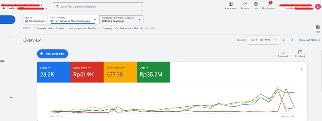Open the Help icon

coord(256,4)
